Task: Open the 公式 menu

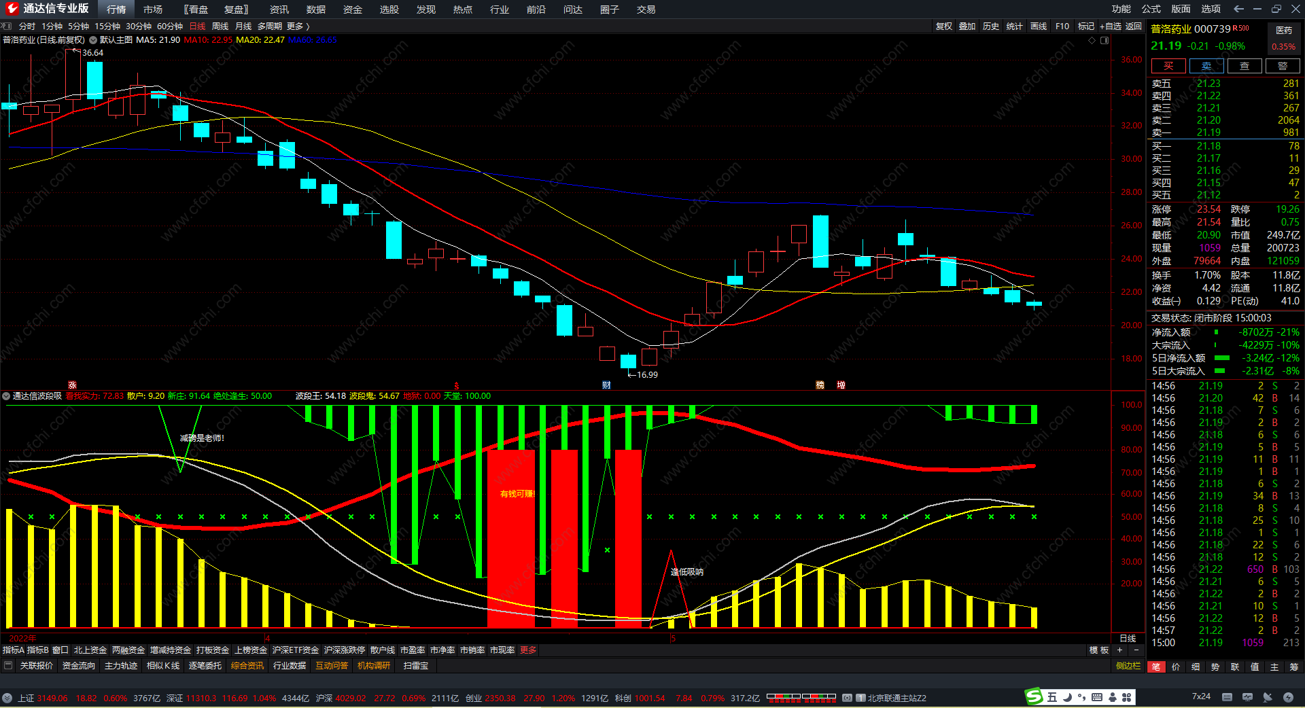Action: click(1151, 9)
